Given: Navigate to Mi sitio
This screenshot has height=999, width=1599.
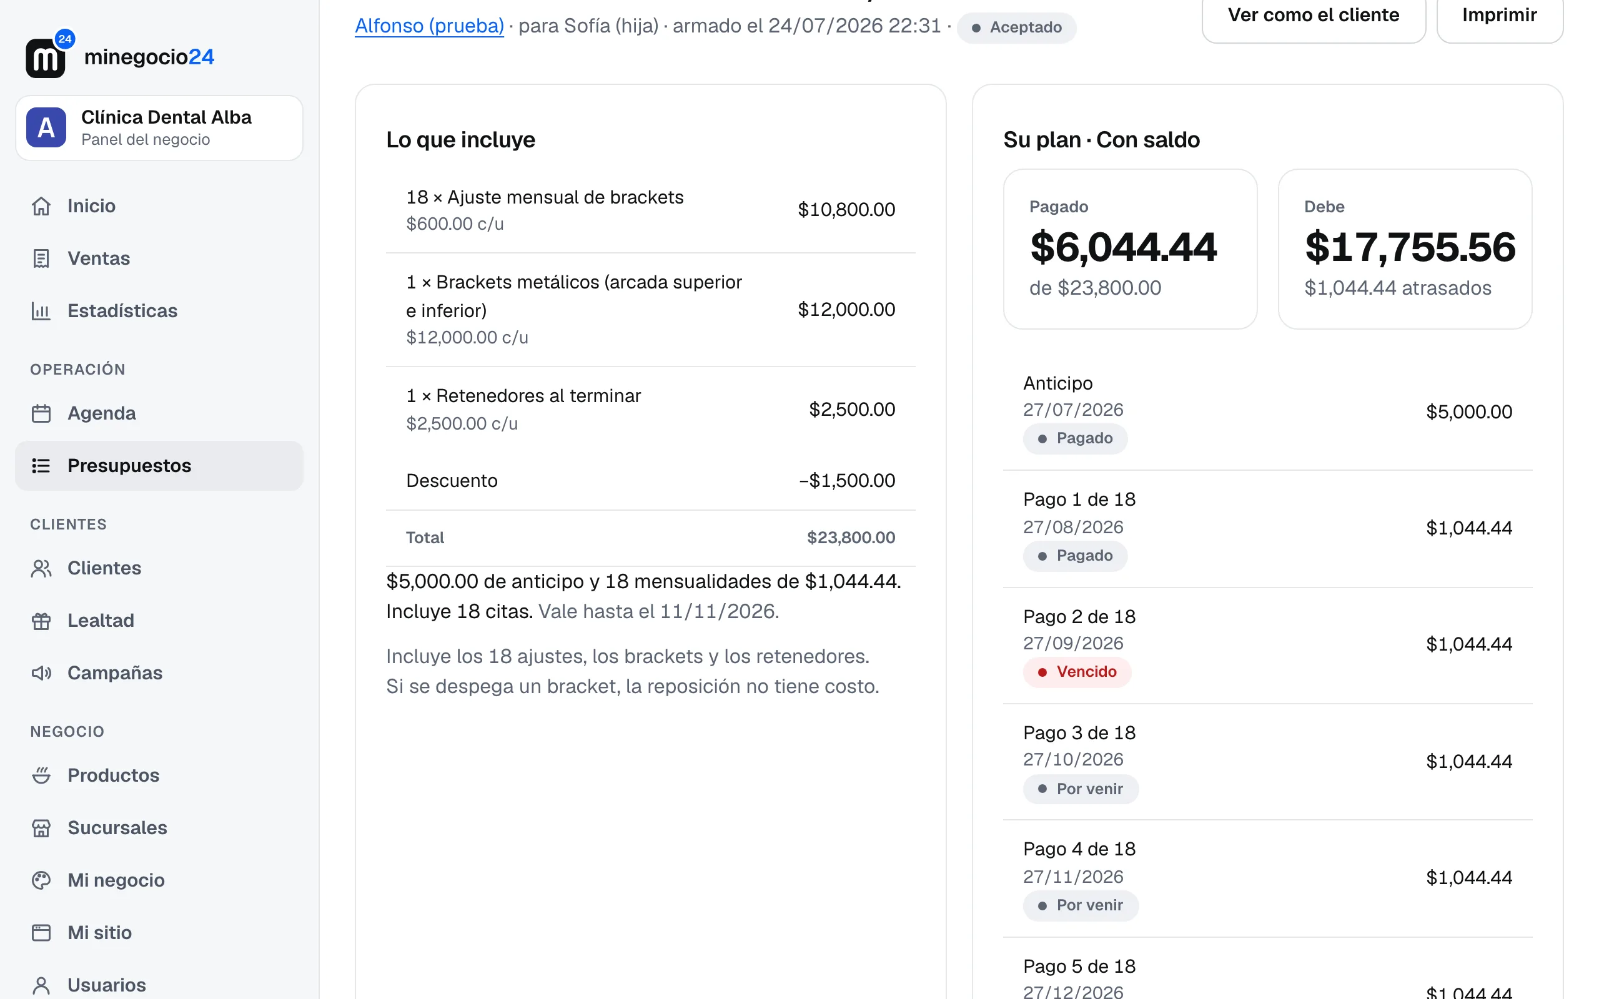Looking at the screenshot, I should coord(159,933).
